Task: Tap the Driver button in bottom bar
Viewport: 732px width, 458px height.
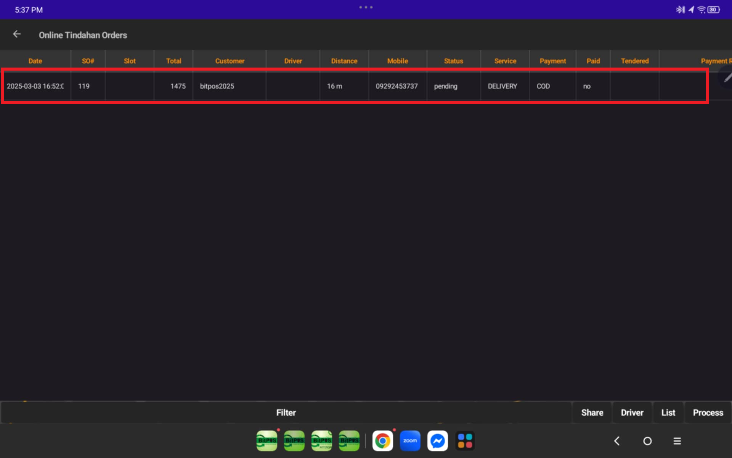Action: 632,413
